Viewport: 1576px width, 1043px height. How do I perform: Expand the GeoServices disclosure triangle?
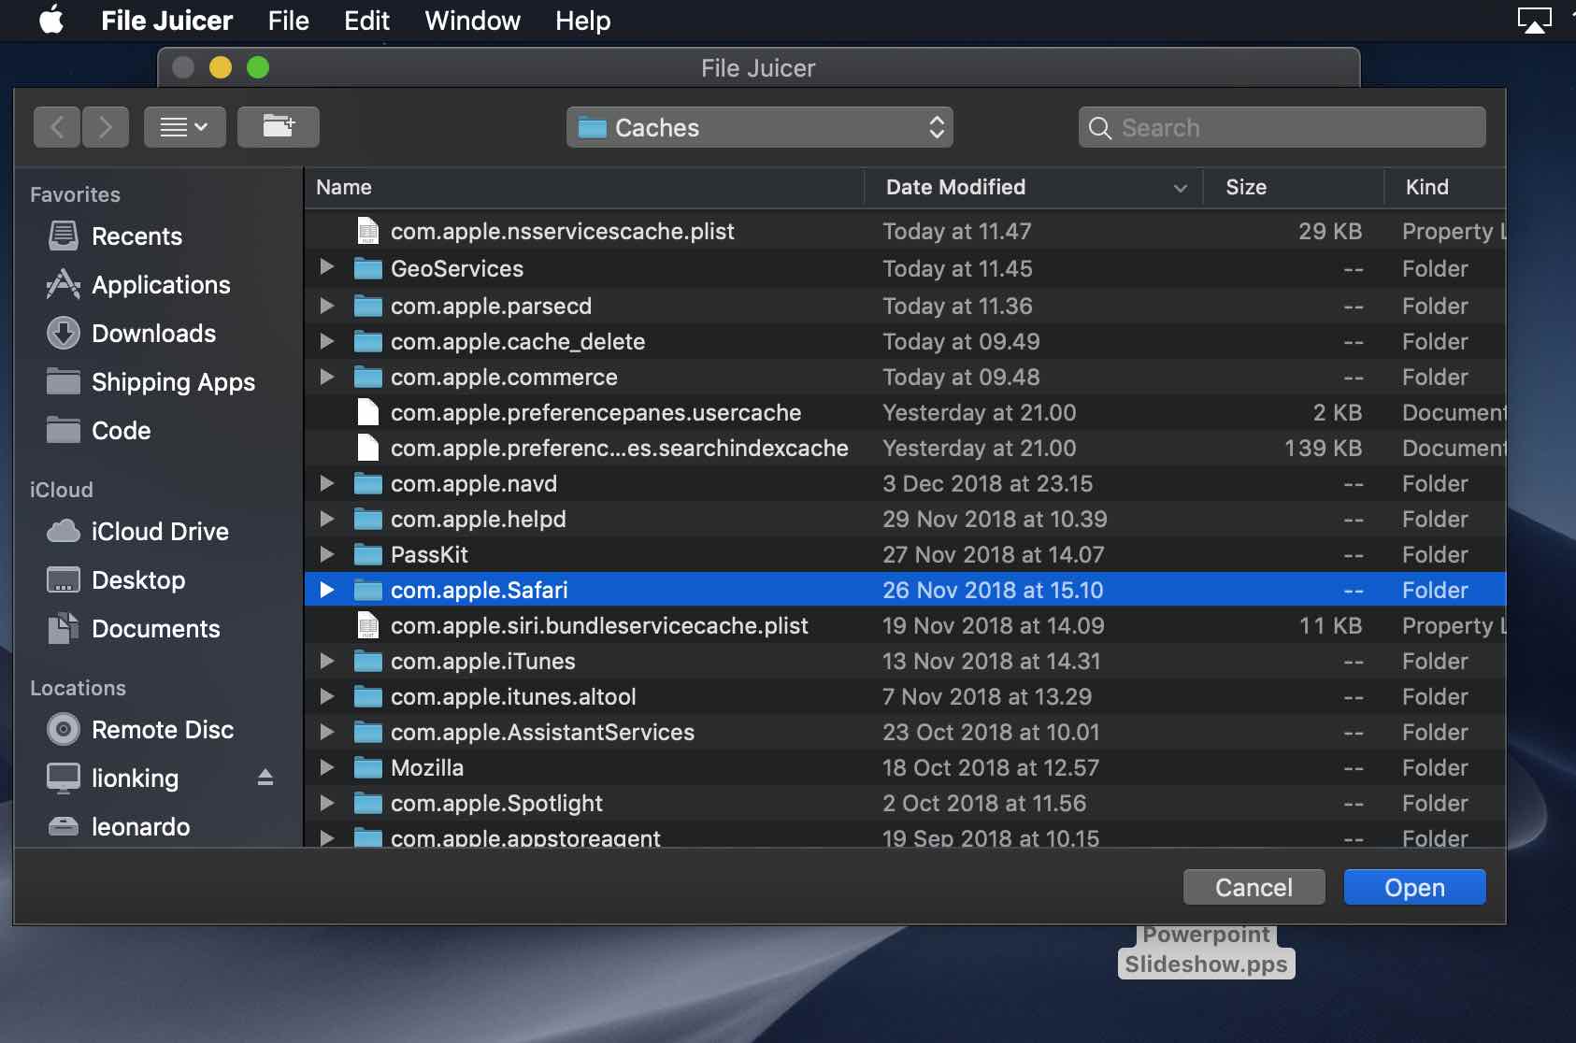pos(326,268)
